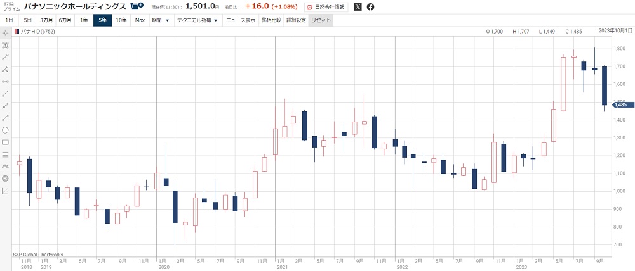Image resolution: width=635 pixels, height=271 pixels.
Task: Open 詳細設定 detailed settings
Action: click(296, 20)
